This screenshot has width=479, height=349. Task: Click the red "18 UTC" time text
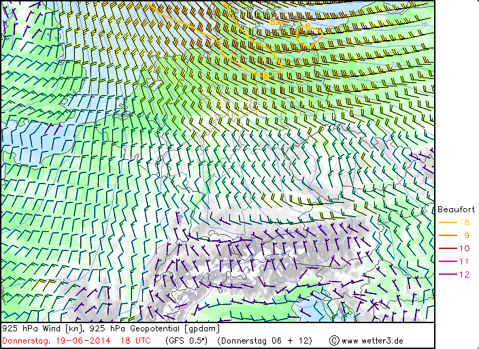tap(135, 341)
